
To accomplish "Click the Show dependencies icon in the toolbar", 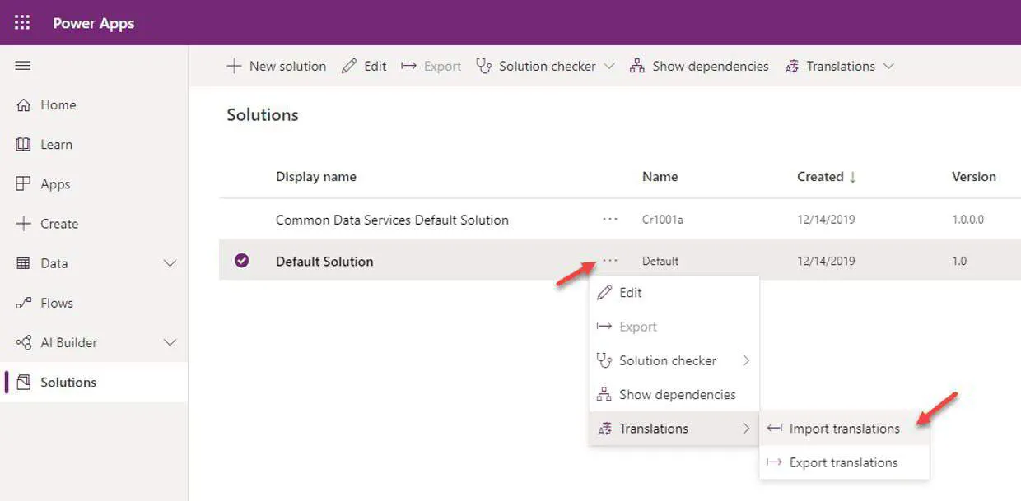I will (636, 66).
